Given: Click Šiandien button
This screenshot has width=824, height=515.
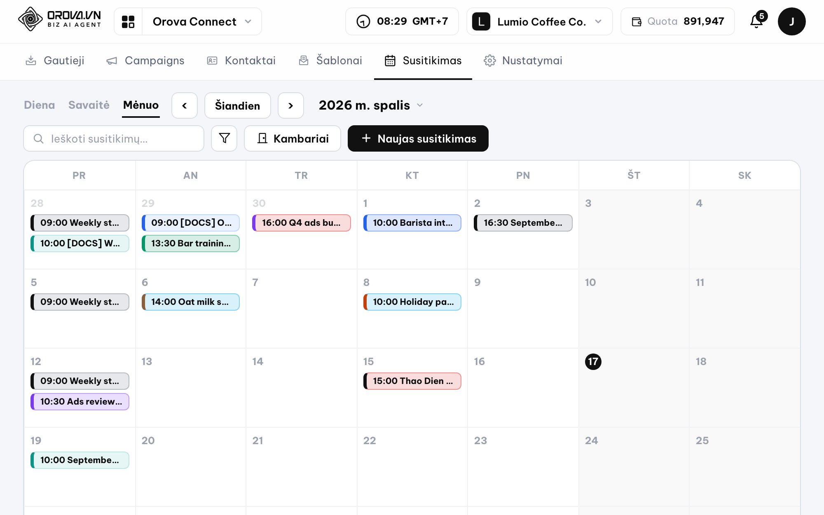Looking at the screenshot, I should click(238, 105).
